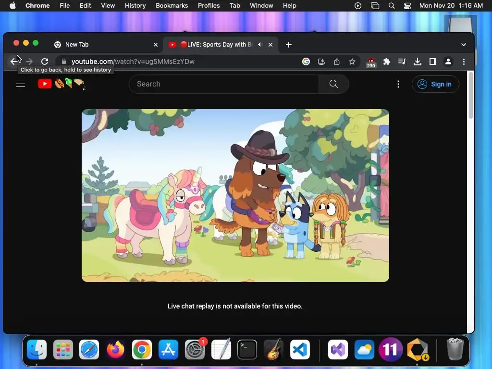Image resolution: width=492 pixels, height=369 pixels.
Task: Open Terminal from the Dock
Action: coord(247,350)
